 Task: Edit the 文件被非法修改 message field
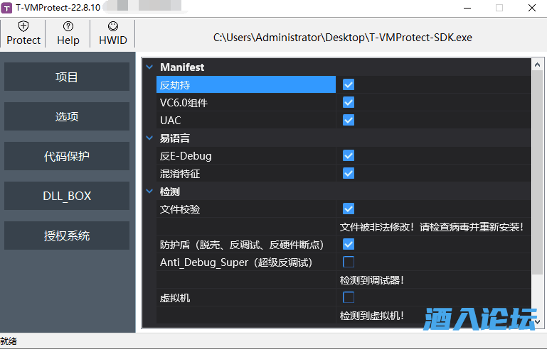click(434, 227)
